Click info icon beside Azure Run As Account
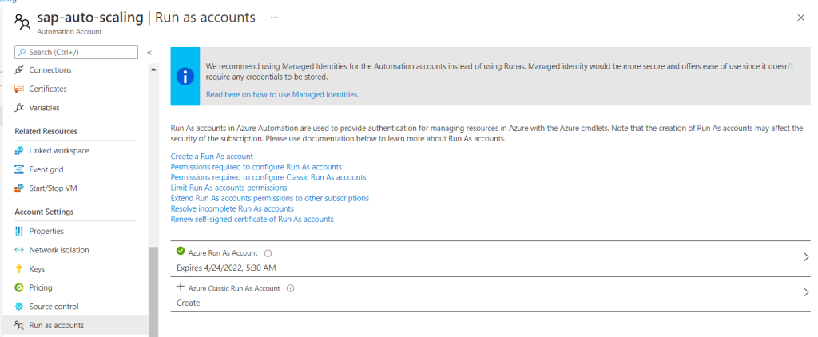818x337 pixels. tap(268, 253)
